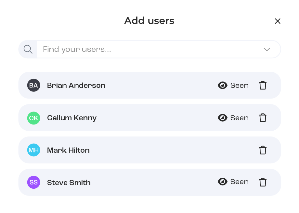Select the Steve Smith name

point(69,183)
